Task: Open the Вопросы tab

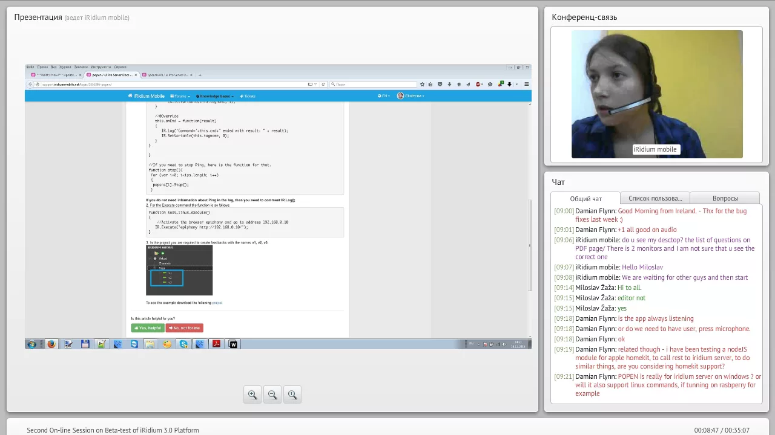Action: [725, 198]
